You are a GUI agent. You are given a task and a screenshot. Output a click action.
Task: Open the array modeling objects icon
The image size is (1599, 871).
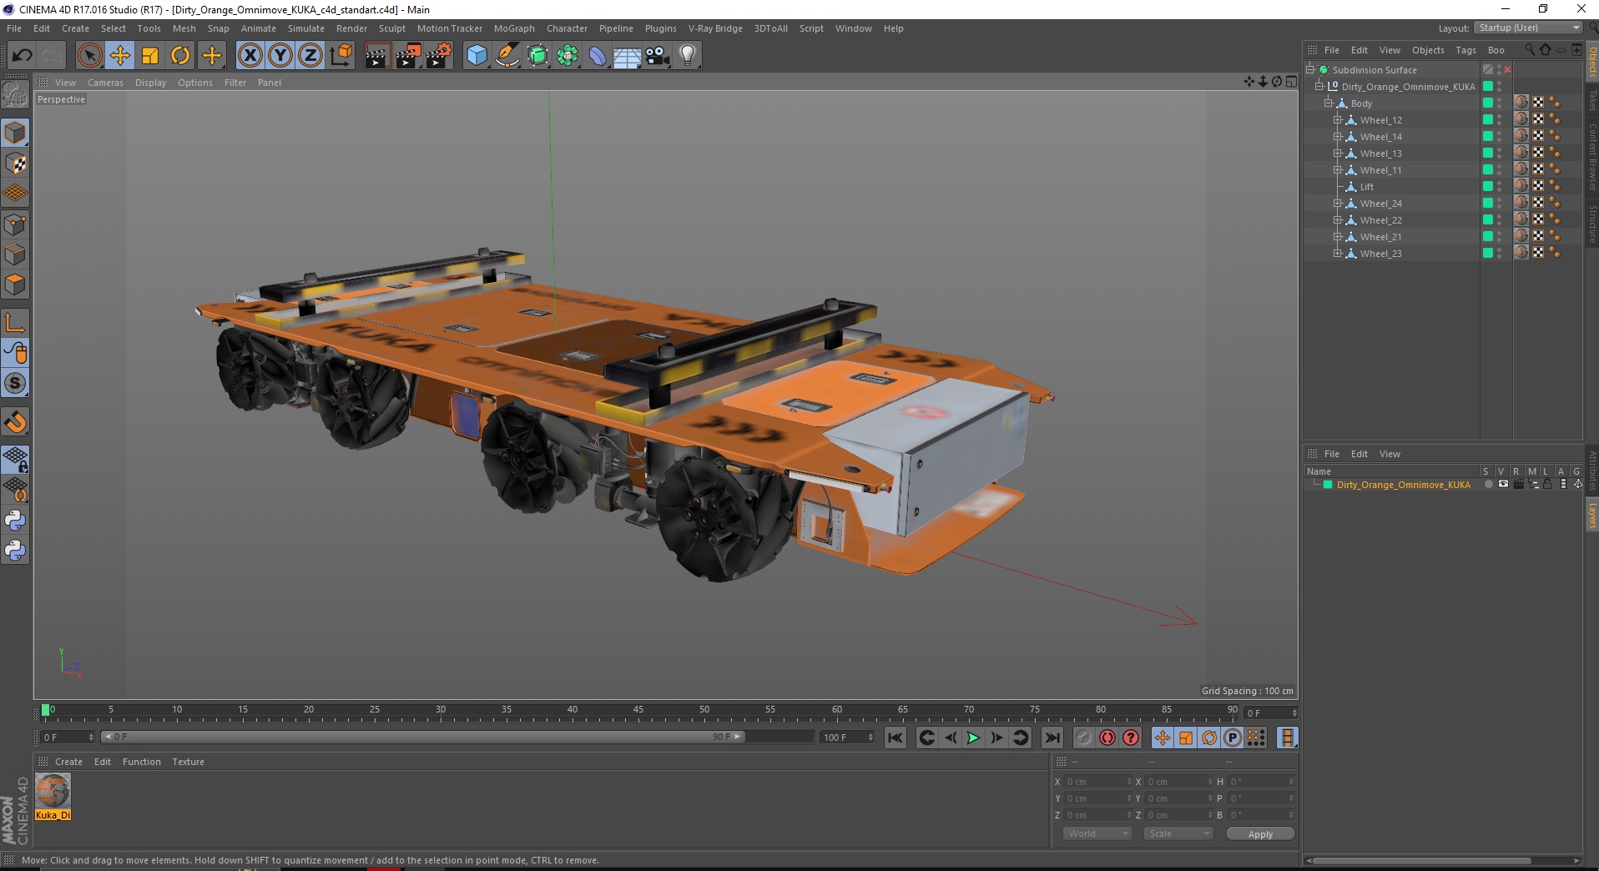coord(567,56)
